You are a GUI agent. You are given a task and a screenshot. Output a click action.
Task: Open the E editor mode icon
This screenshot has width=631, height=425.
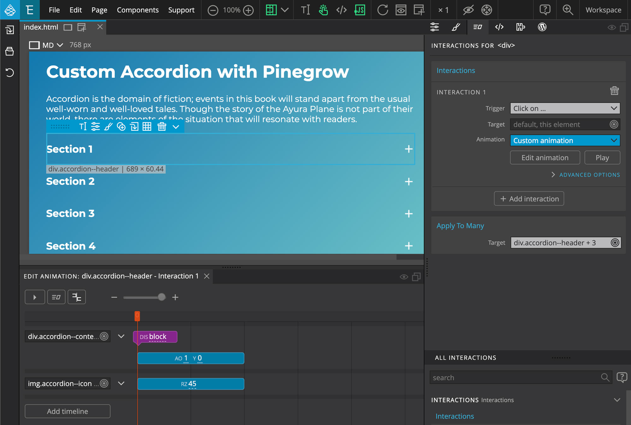[x=30, y=10]
